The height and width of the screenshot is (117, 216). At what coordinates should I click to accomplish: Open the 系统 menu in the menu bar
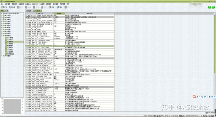[x=2, y=4]
